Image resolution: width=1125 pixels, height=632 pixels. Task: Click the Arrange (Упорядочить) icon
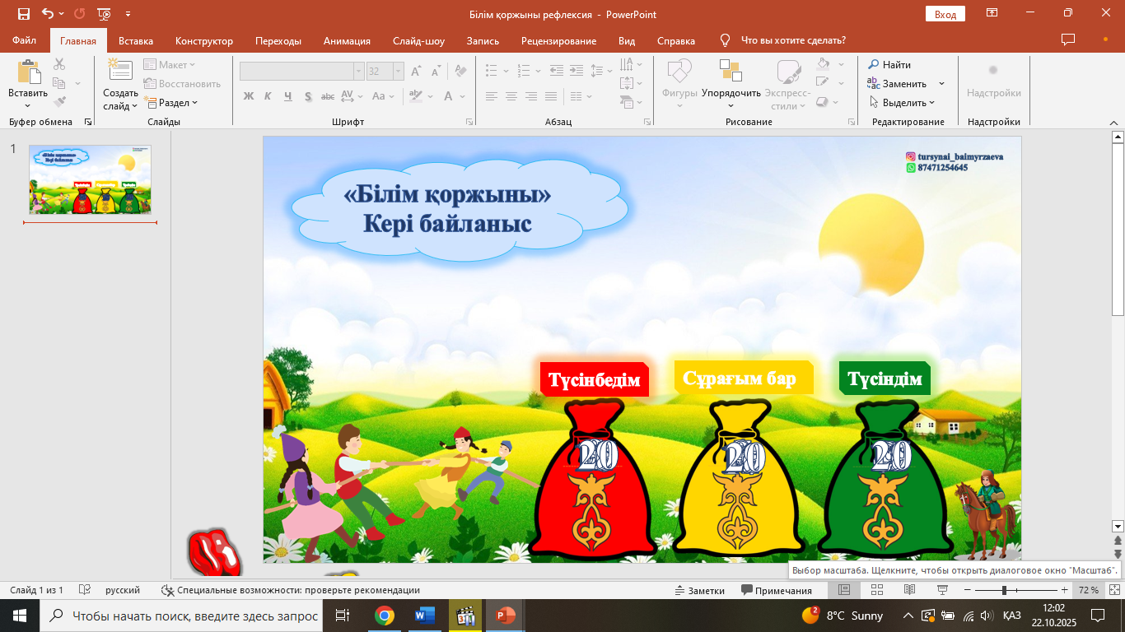coord(731,72)
